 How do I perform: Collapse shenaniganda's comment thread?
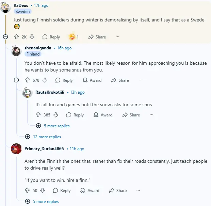pyautogui.click(x=16, y=80)
